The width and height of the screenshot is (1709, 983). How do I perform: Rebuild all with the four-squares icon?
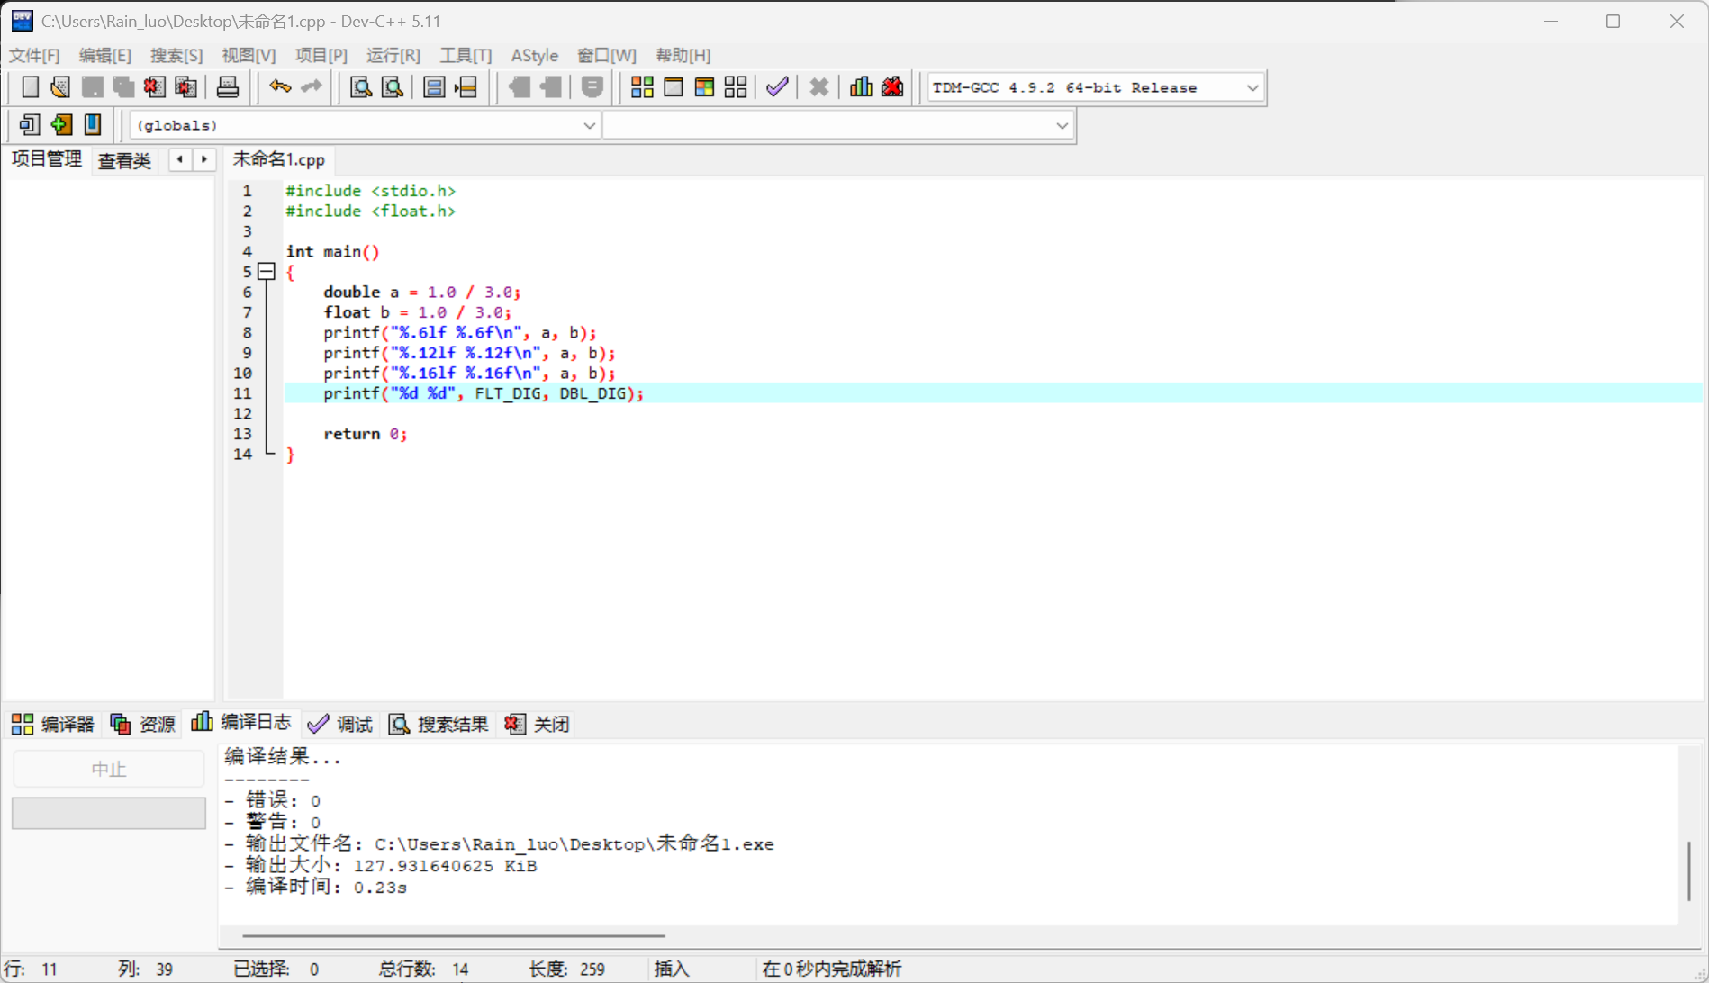[x=736, y=87]
